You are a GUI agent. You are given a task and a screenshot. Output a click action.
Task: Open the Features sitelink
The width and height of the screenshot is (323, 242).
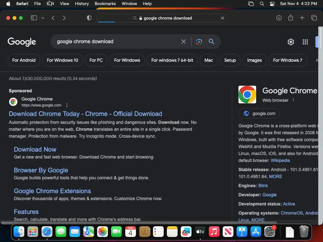[26, 212]
